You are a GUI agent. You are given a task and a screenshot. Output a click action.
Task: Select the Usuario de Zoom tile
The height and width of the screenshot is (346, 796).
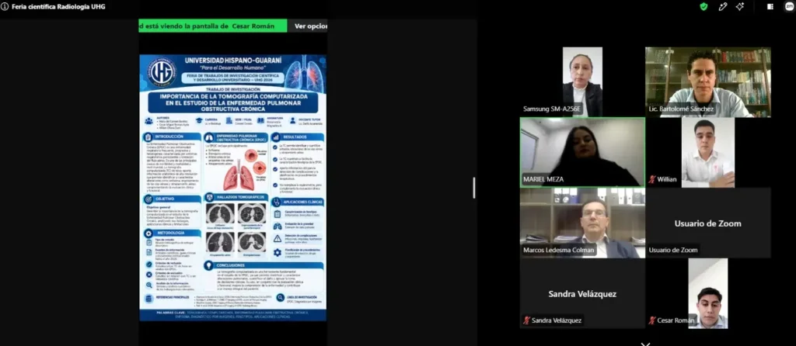coord(708,223)
